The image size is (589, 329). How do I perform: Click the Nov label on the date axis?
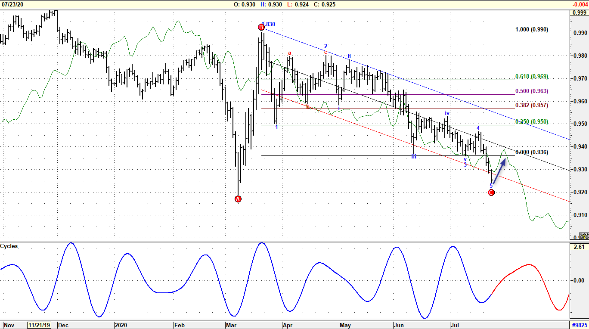tap(8, 325)
